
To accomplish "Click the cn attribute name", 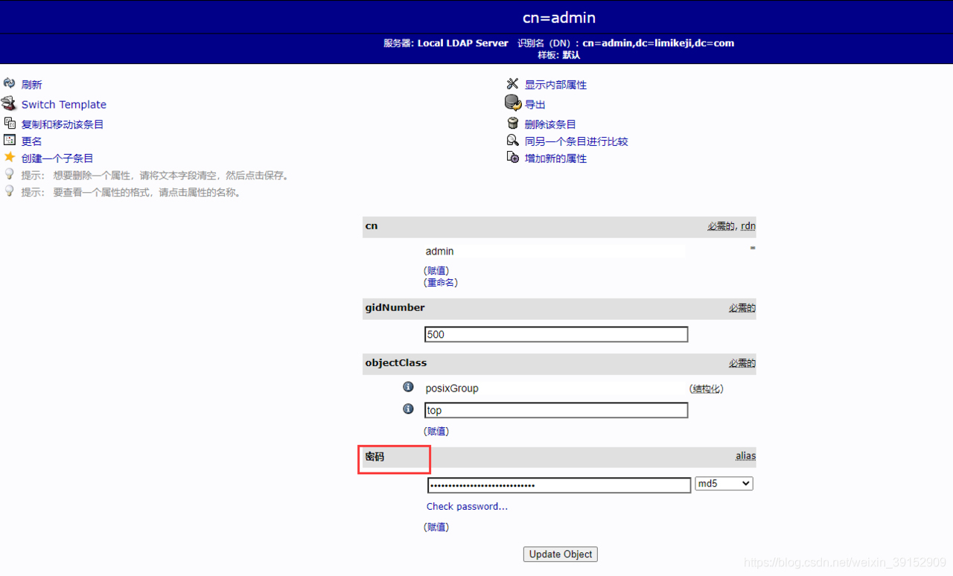I will pyautogui.click(x=371, y=225).
